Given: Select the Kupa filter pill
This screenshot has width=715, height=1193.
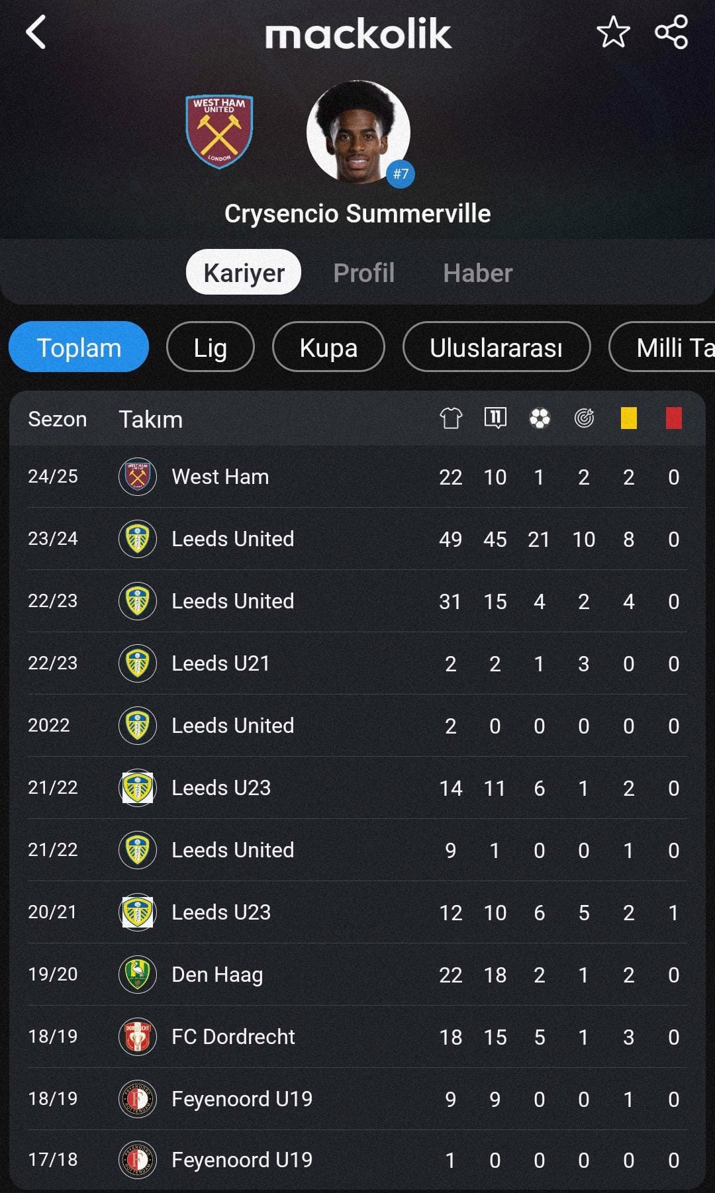Looking at the screenshot, I should [328, 347].
